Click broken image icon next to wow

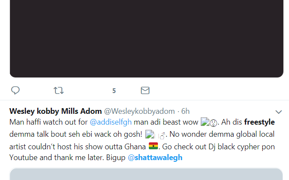coord(205,122)
